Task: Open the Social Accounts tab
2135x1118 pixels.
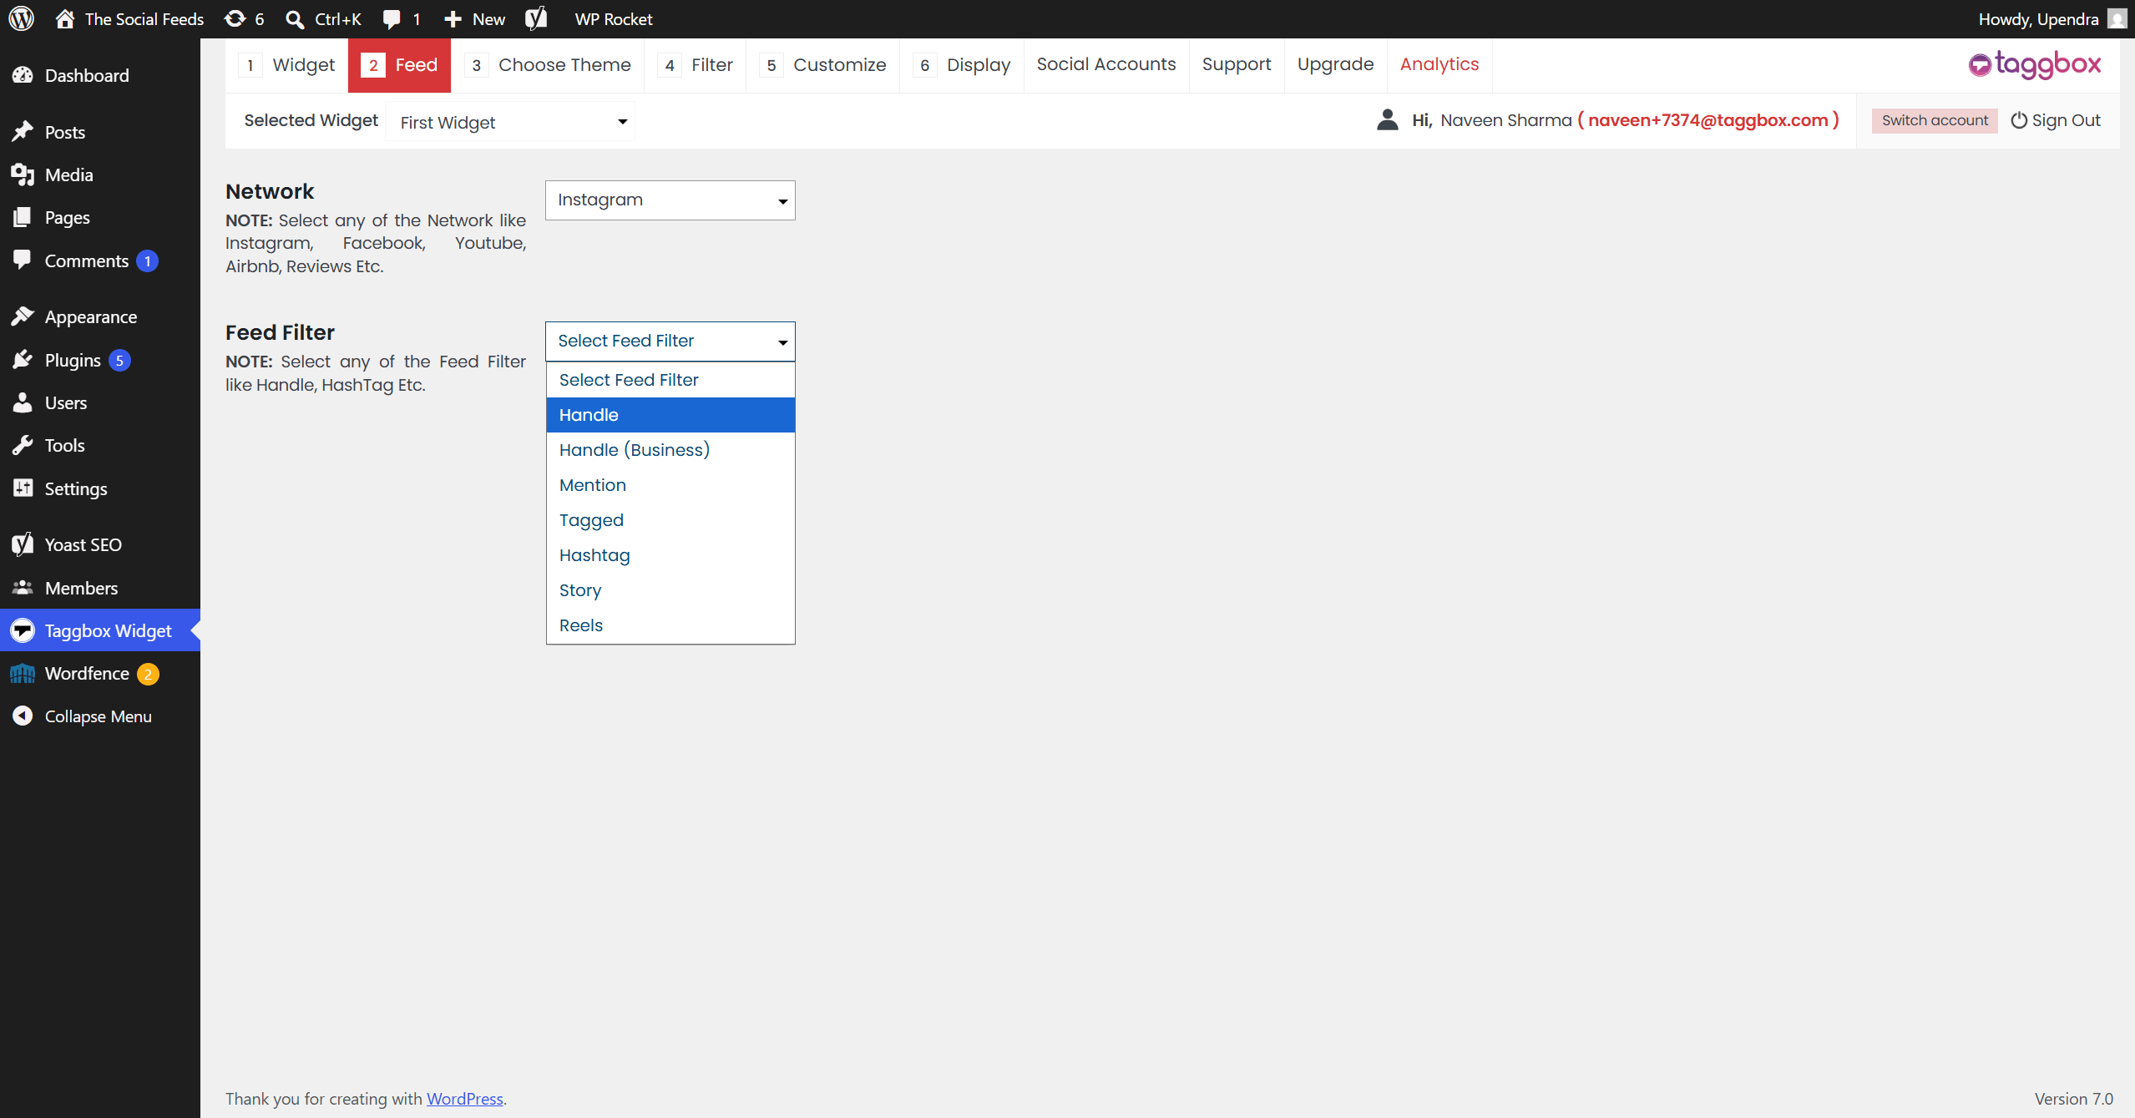Action: (1106, 64)
